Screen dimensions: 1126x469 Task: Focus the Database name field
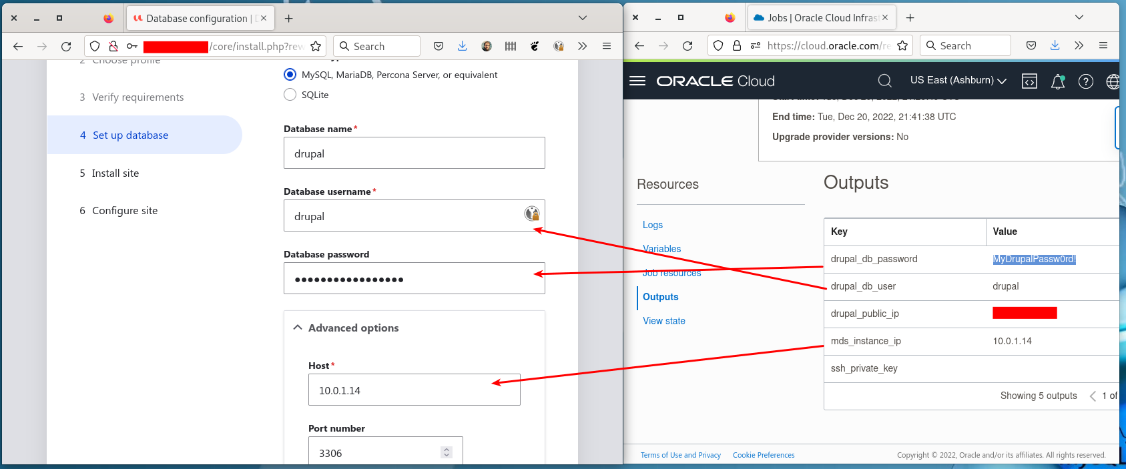414,153
